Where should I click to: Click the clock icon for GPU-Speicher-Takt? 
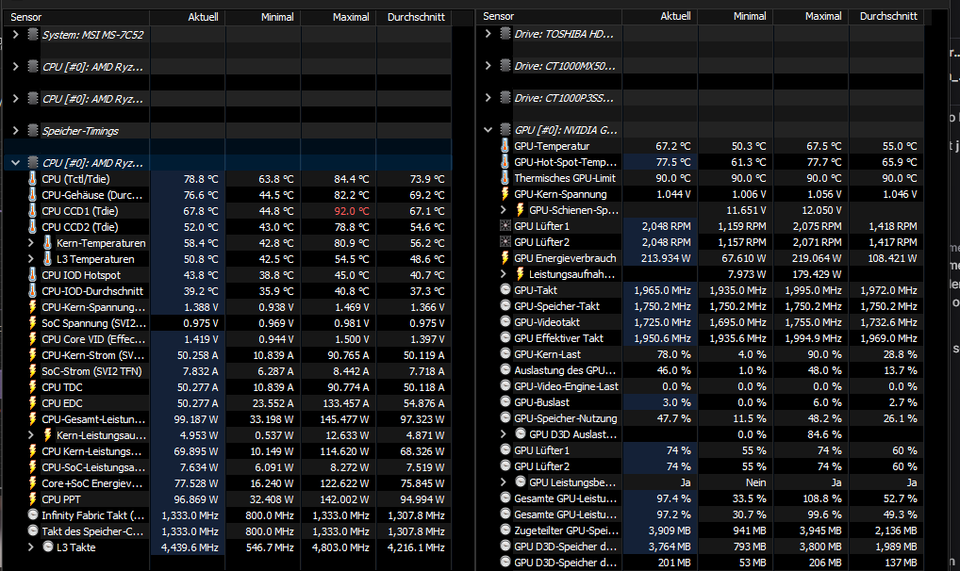point(505,305)
